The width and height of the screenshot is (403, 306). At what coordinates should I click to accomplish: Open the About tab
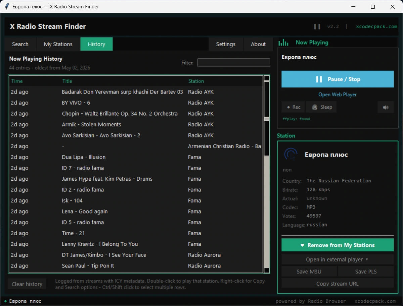pos(258,44)
